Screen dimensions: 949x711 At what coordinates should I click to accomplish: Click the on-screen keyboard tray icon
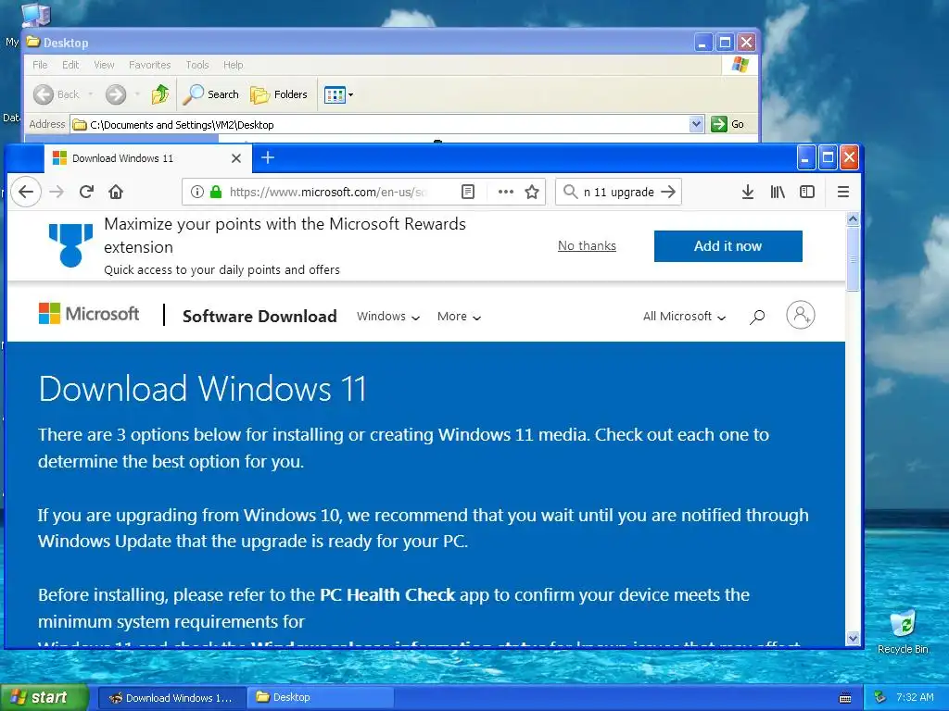coord(845,698)
